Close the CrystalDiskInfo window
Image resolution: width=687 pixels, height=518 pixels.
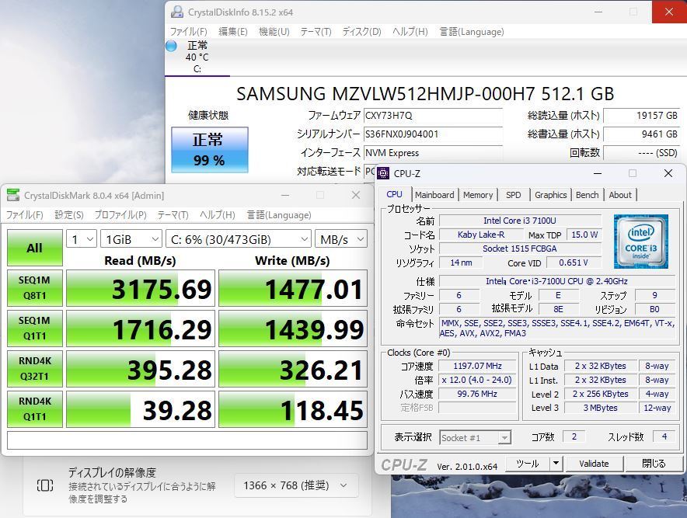pos(669,12)
